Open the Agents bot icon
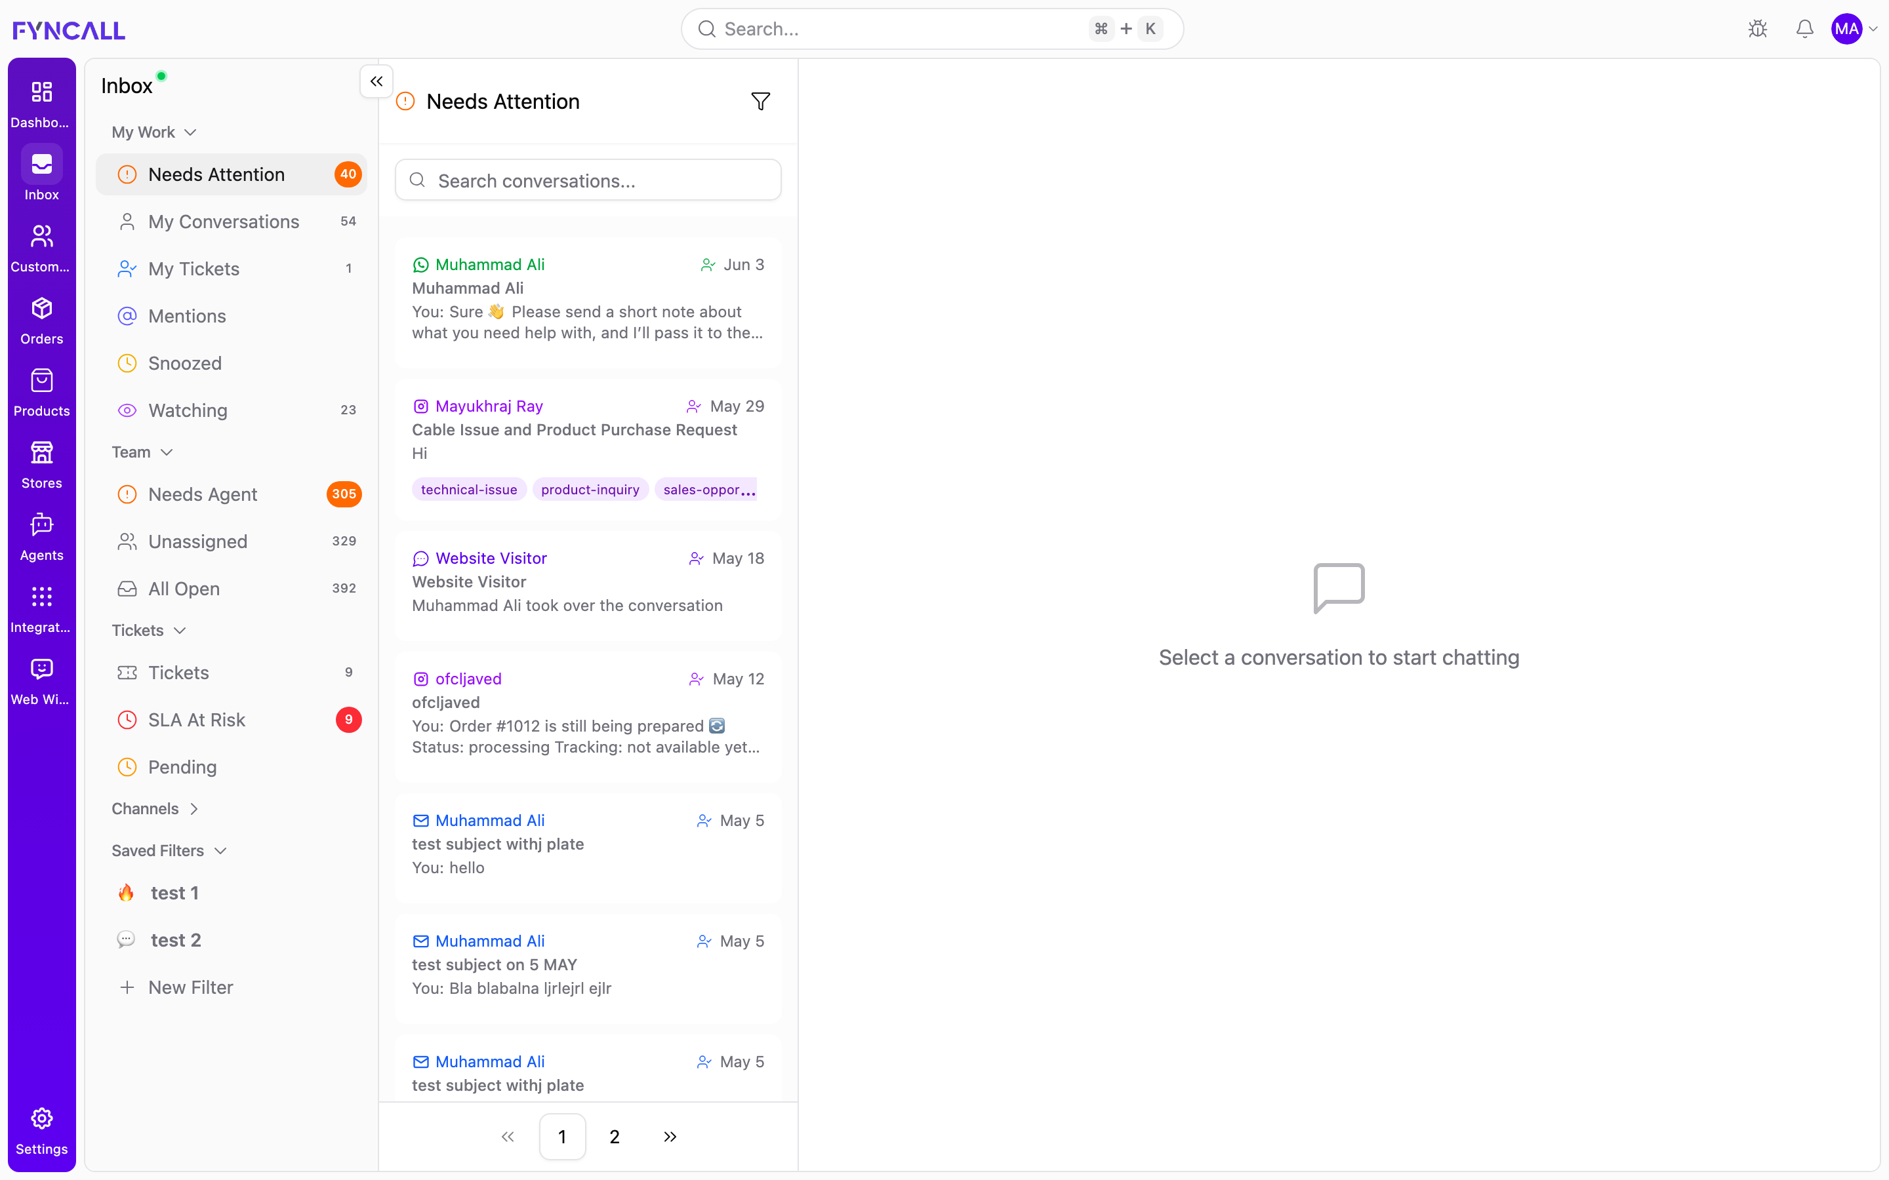The image size is (1889, 1180). pyautogui.click(x=41, y=524)
